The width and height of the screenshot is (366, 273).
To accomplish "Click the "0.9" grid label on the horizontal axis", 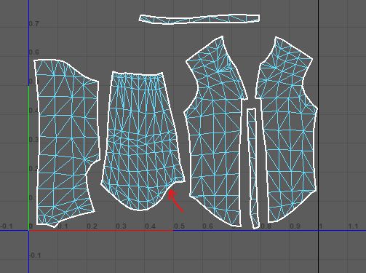I will (x=295, y=226).
